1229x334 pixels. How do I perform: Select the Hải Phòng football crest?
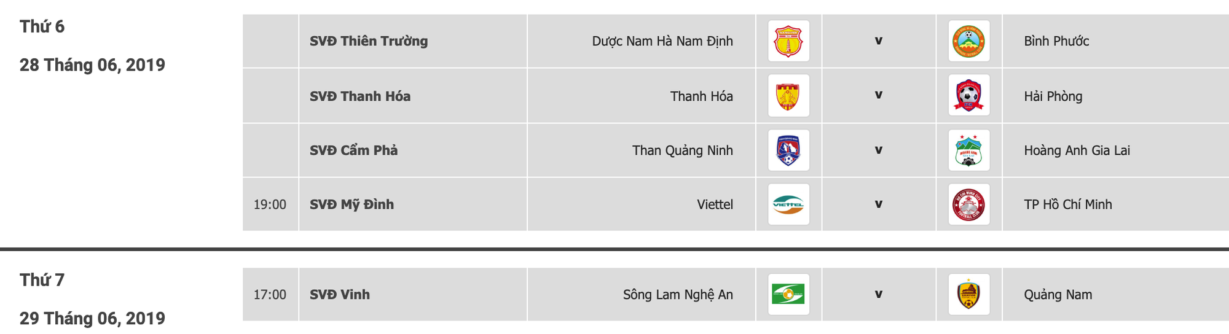click(968, 96)
